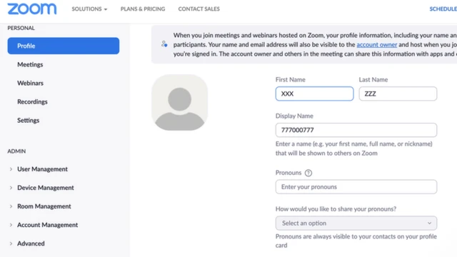Expand Account Management chevron

[x=11, y=225]
